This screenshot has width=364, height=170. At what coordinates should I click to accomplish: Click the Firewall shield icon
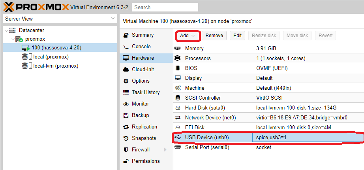[126, 149]
